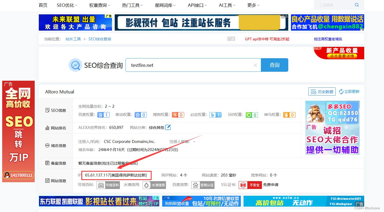384x212 pixels.
Task: Click the search magnifier icon in top bar
Action: (x=357, y=5)
